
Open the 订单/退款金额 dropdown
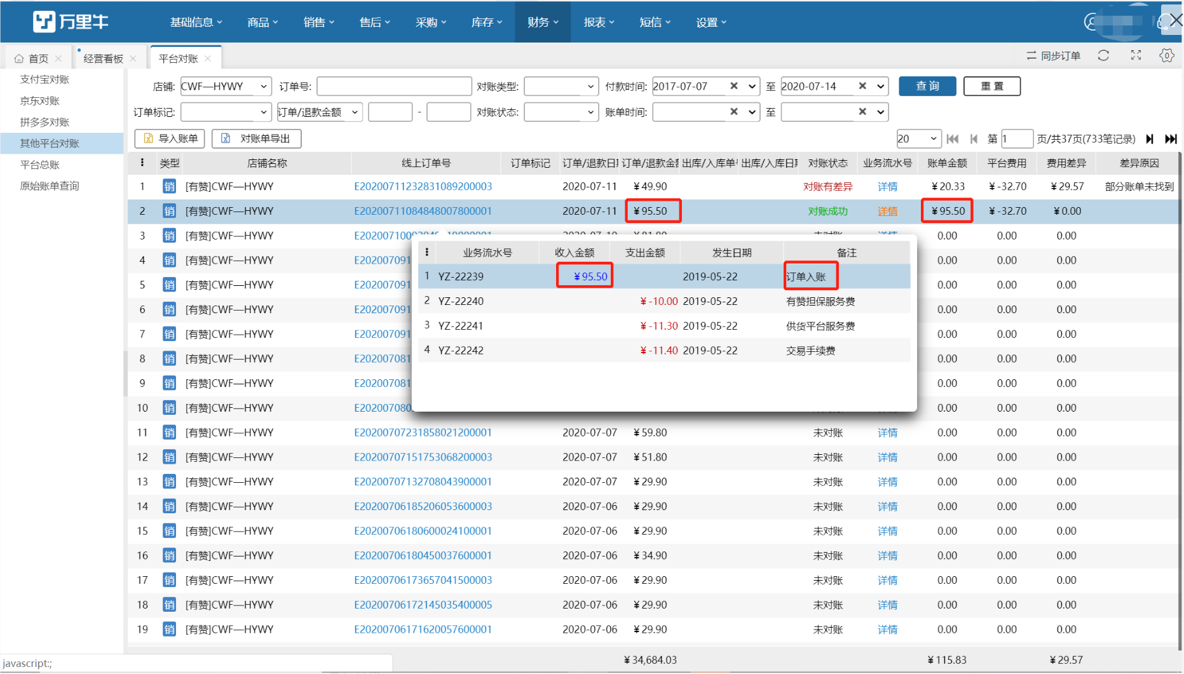click(x=320, y=112)
